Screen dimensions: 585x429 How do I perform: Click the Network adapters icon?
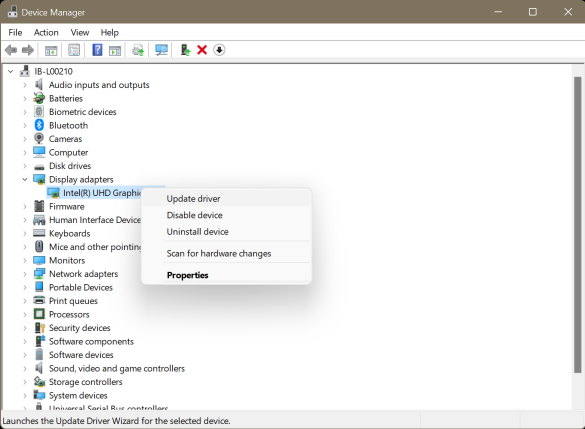coord(39,273)
